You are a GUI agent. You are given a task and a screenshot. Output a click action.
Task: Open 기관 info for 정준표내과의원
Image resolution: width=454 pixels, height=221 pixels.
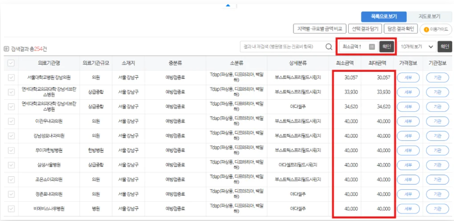[438, 194]
